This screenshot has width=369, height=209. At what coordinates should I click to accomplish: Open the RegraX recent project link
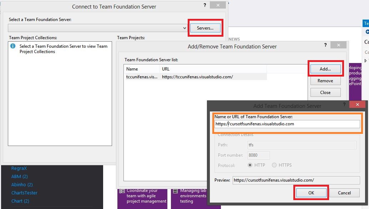[x=19, y=168]
